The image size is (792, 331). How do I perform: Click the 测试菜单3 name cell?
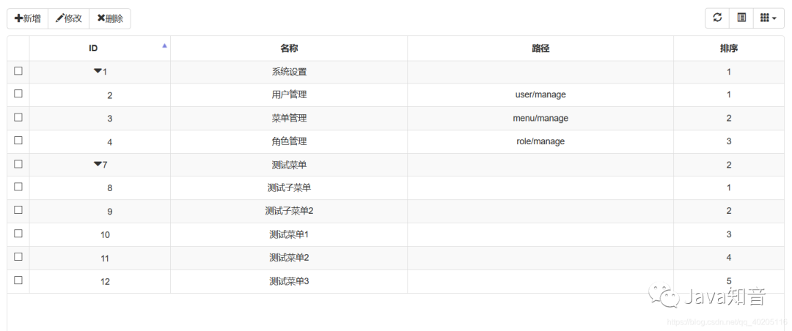click(289, 281)
